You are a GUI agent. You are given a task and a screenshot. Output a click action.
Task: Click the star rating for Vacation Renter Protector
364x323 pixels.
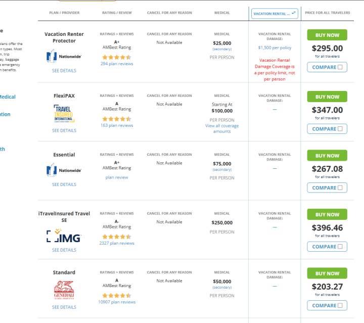tap(117, 57)
